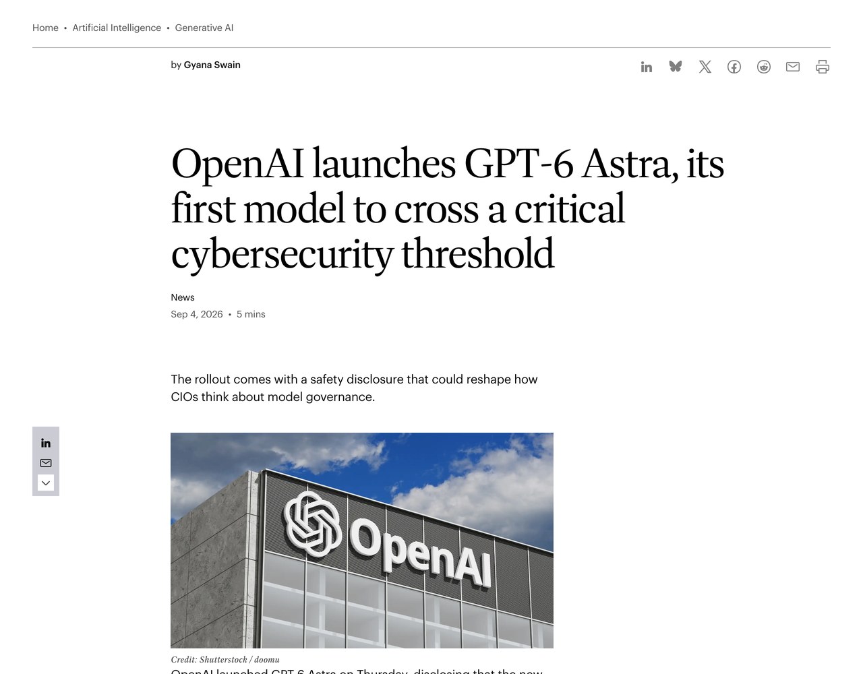This screenshot has width=863, height=674.
Task: Email article from the top share icons
Action: [x=793, y=67]
